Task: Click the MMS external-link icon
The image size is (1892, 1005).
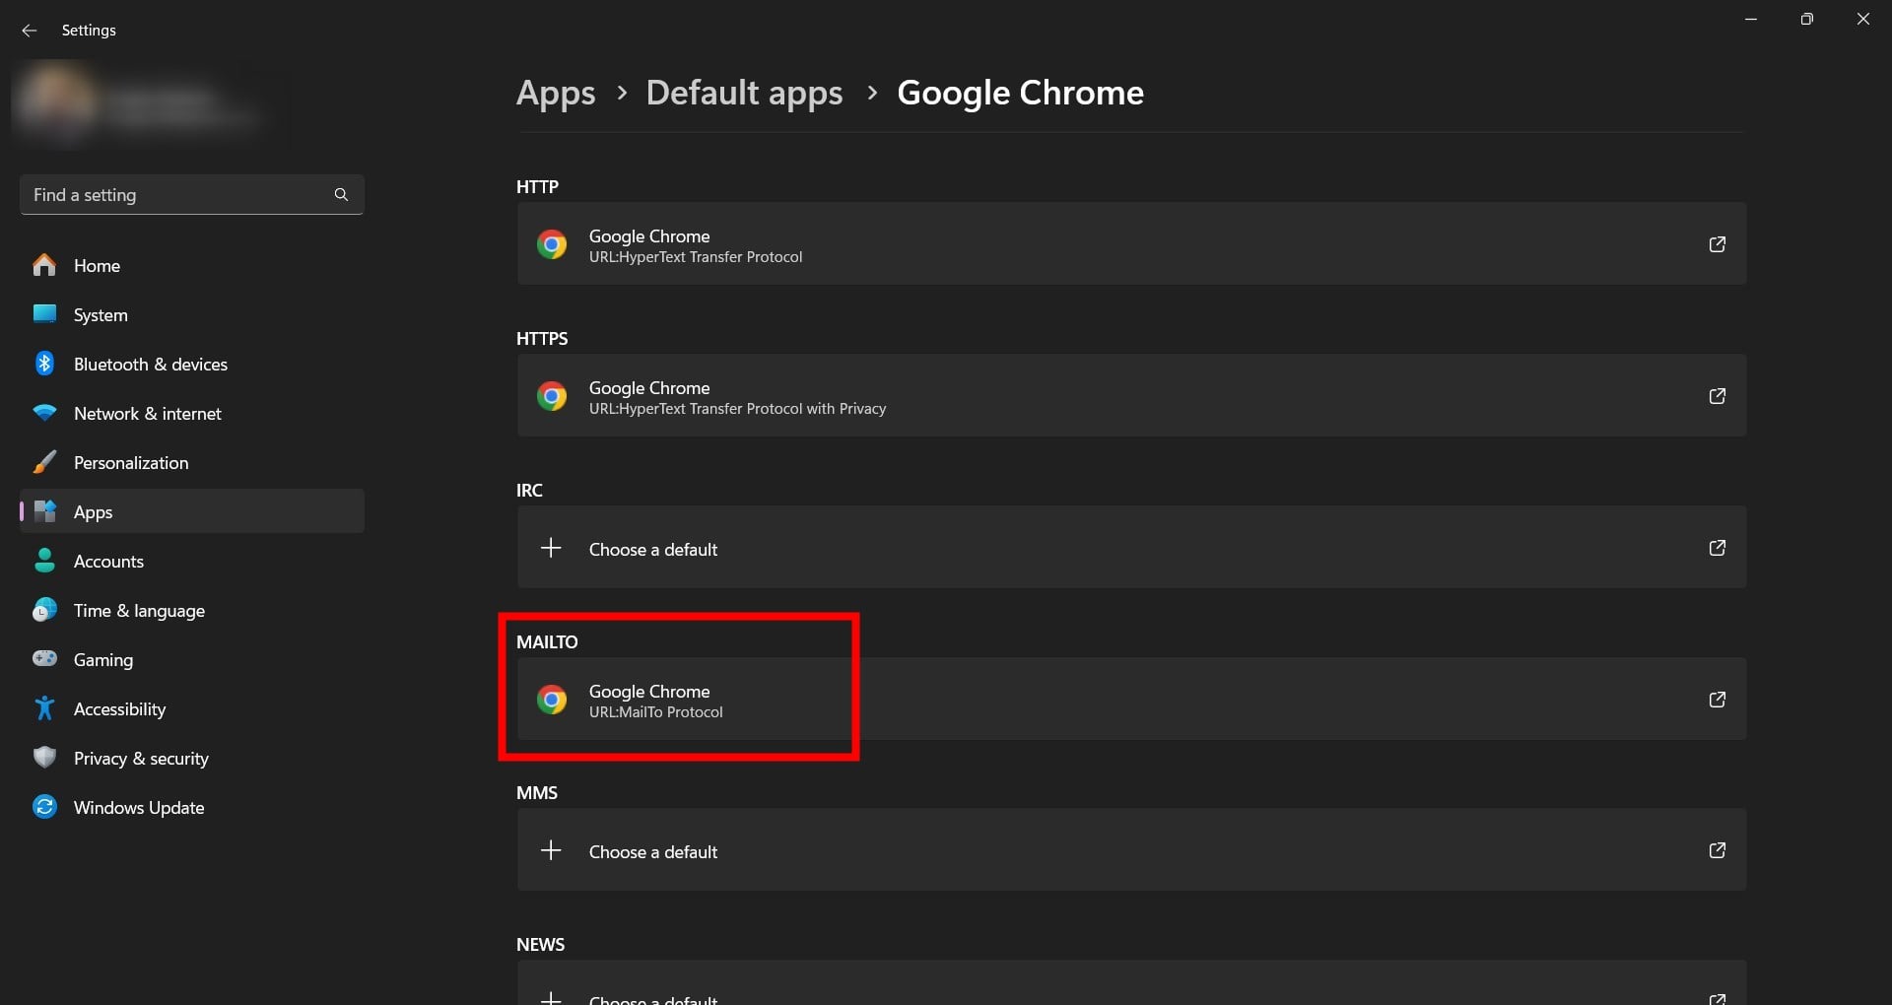Action: tap(1717, 850)
